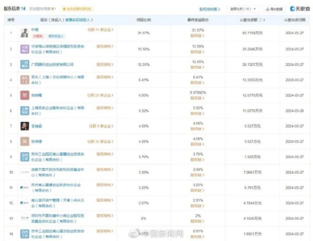This screenshot has height=241, width=313.
Task: Click the 广西腾沃 company logo icon
Action: 25,64
